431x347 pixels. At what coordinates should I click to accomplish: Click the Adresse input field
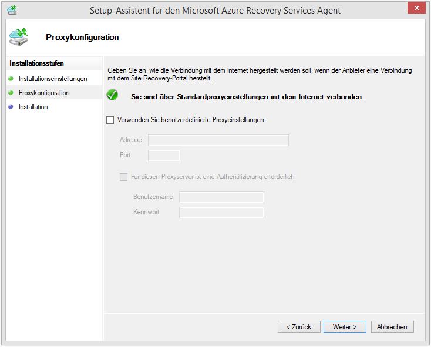pos(218,140)
